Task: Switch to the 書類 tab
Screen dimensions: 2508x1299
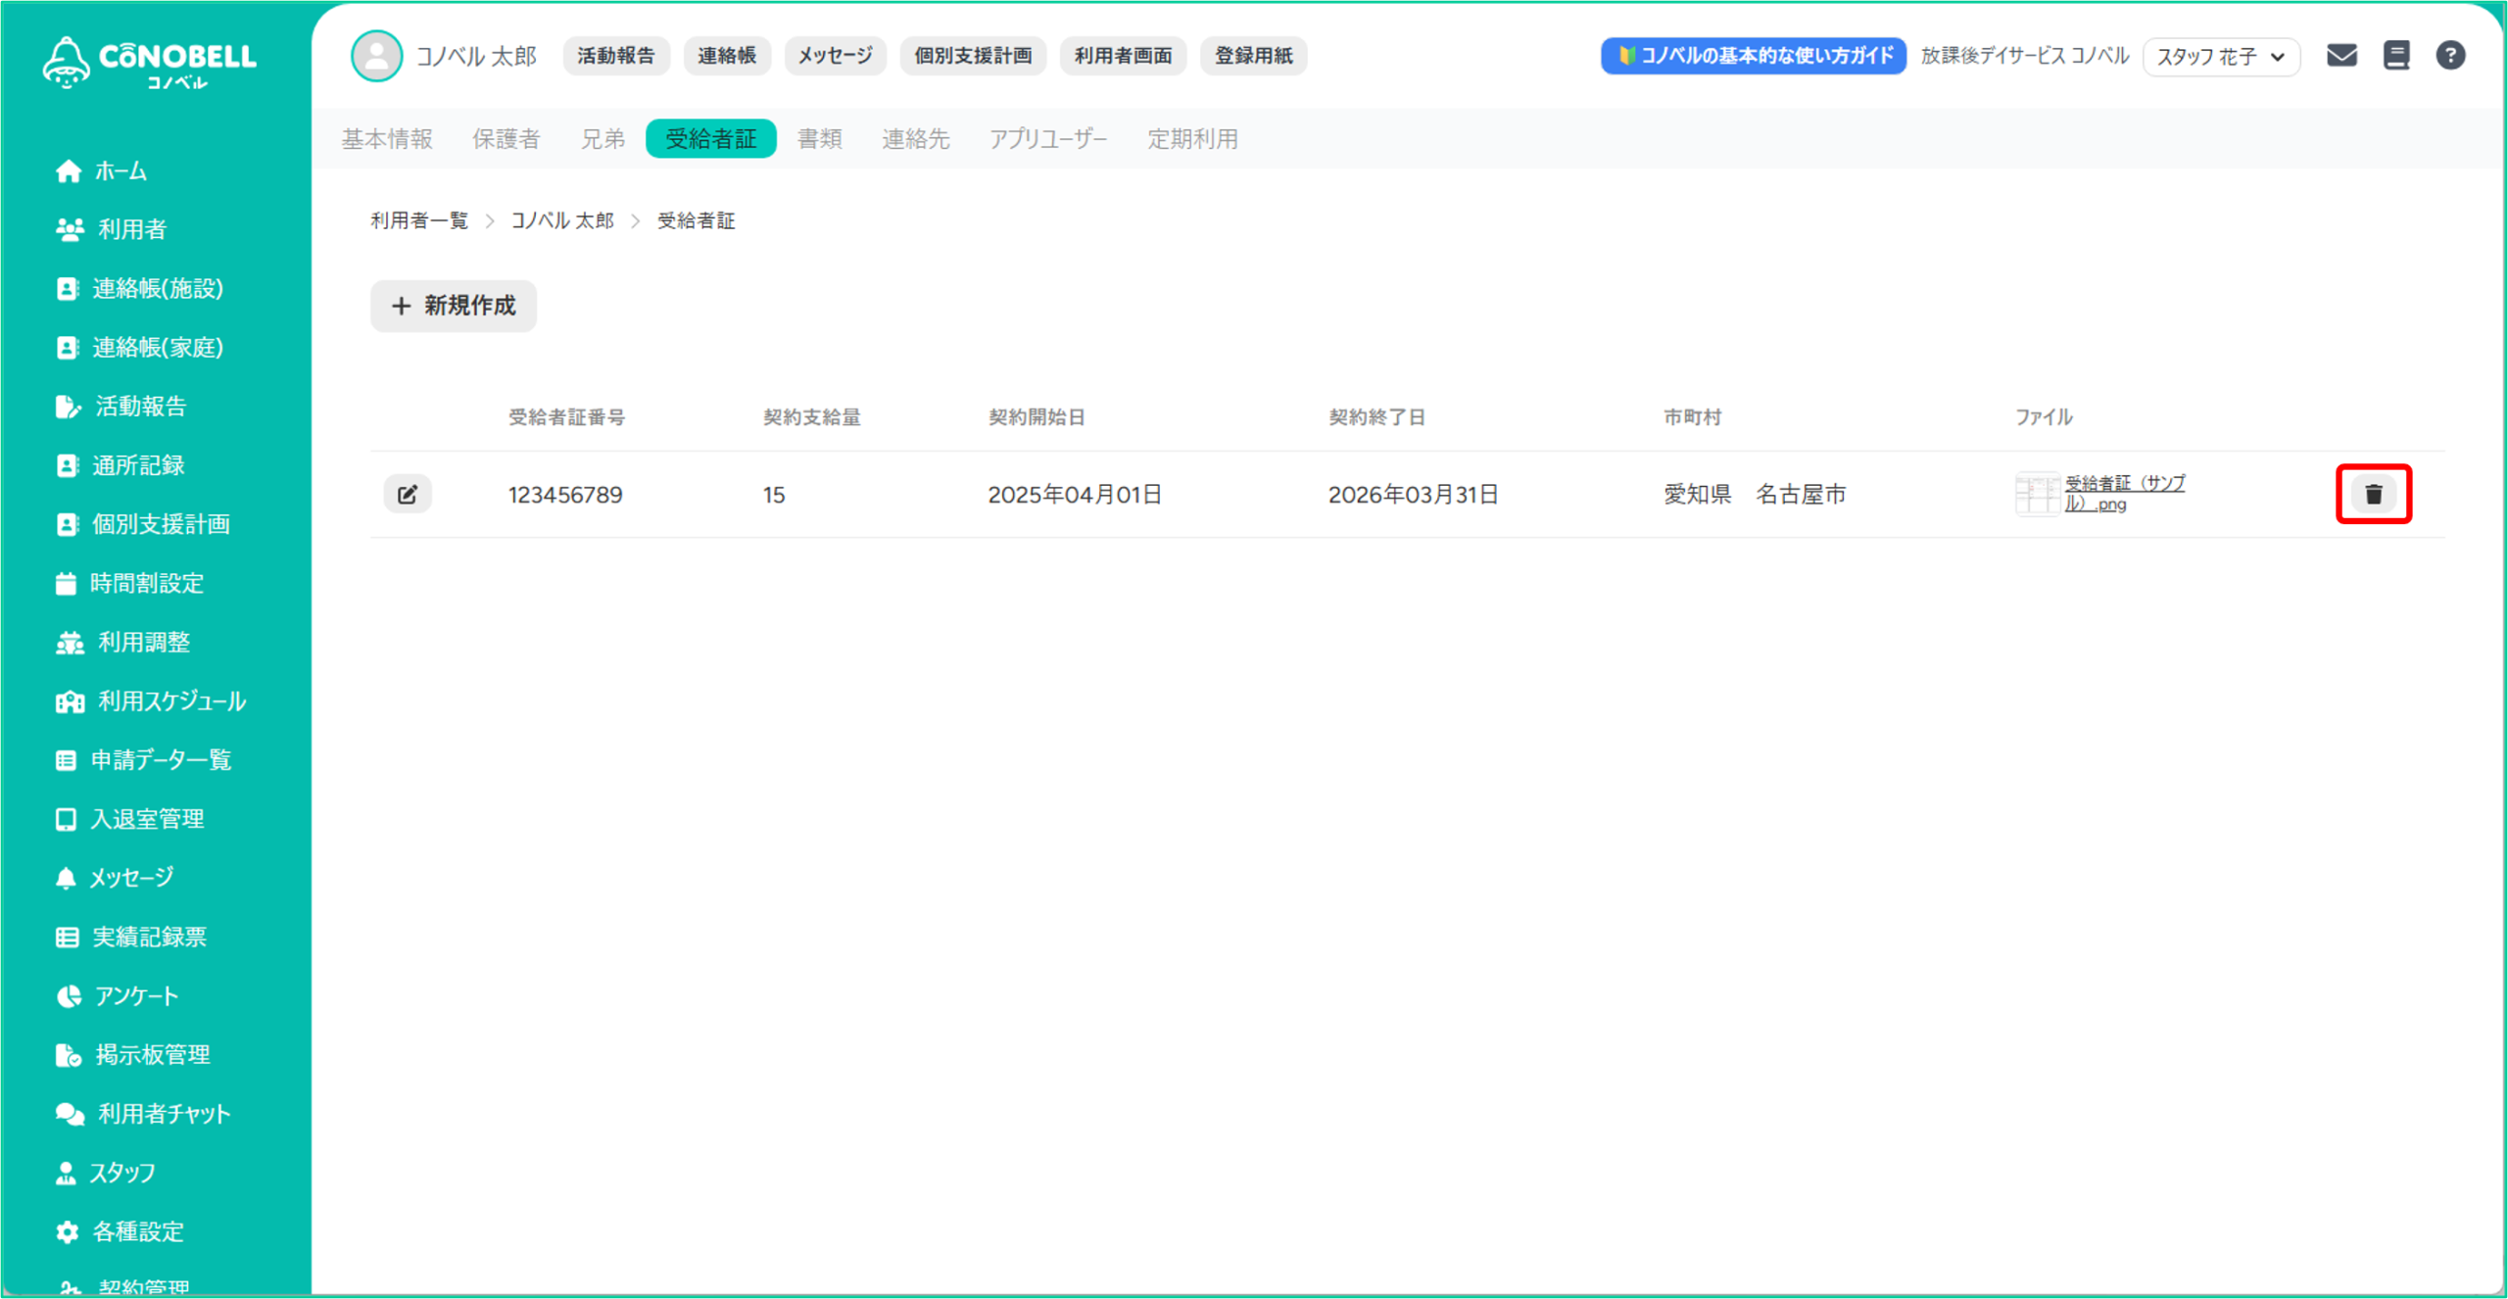Action: click(x=819, y=139)
